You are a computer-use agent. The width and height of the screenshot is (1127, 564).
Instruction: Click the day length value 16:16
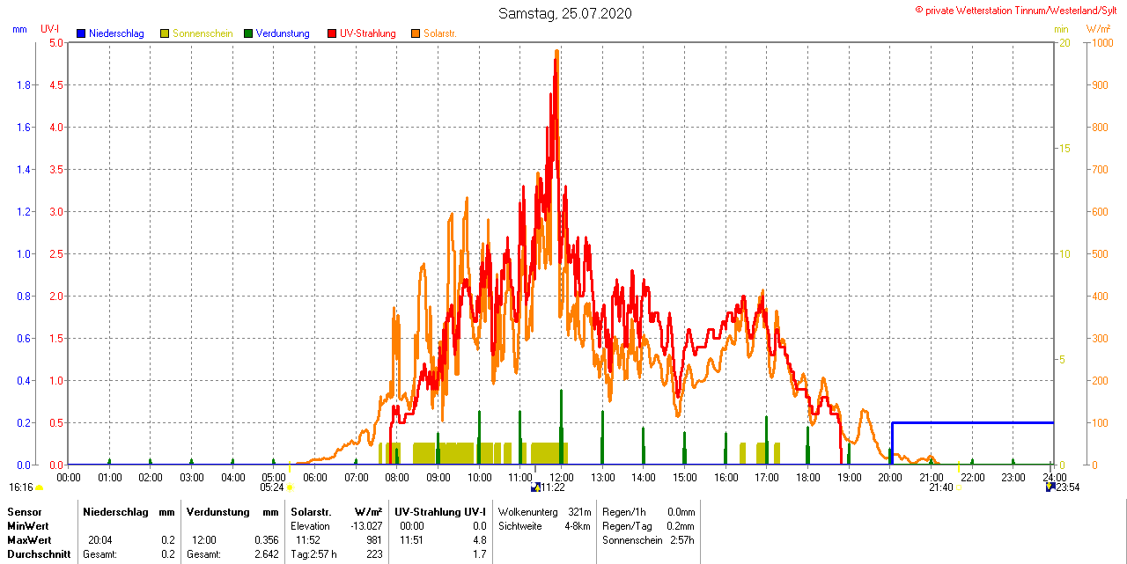pos(21,487)
